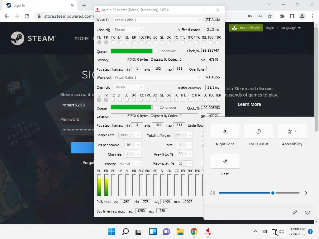Toggle Wave in LF channel checkbox

point(120,42)
